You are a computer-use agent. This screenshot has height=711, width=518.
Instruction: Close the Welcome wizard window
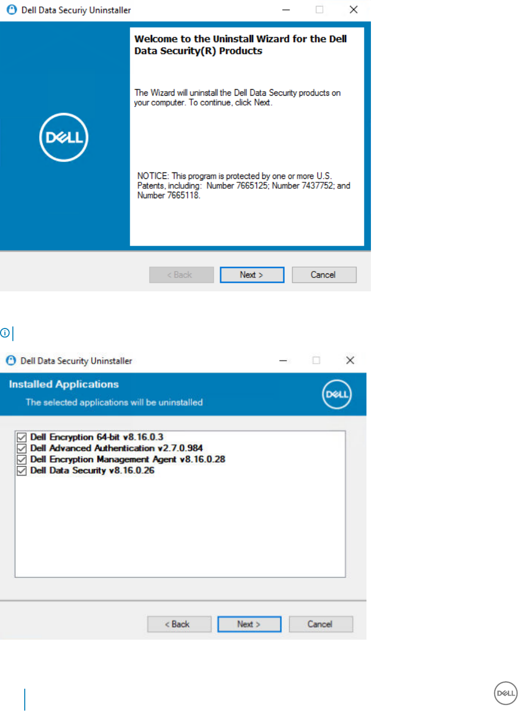pos(354,10)
